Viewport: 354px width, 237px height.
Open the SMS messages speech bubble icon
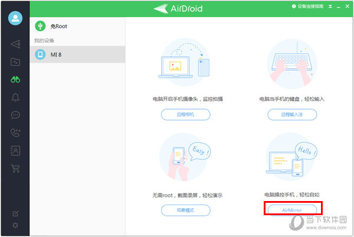pos(15,115)
